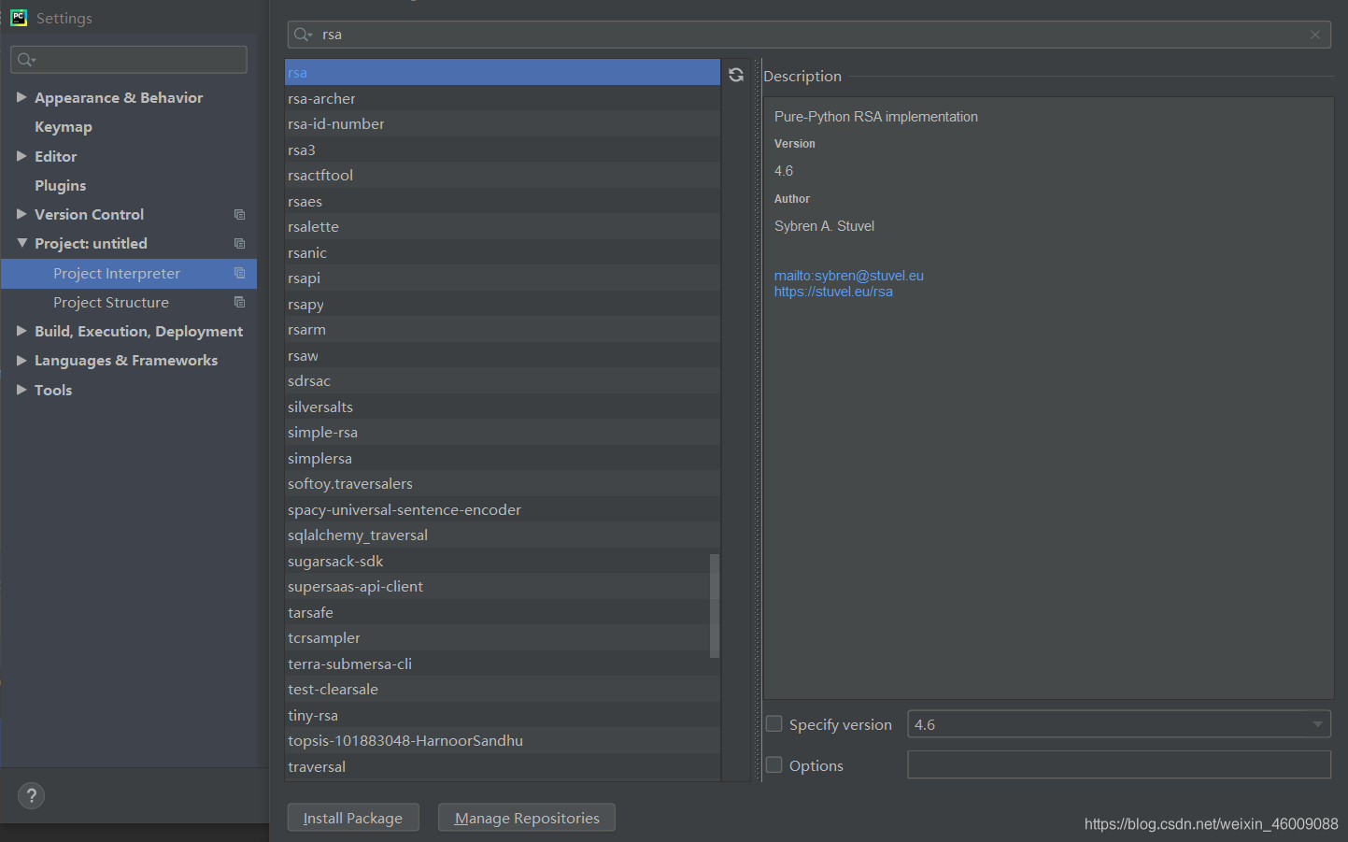The height and width of the screenshot is (842, 1348).
Task: Select the tcrsampler package
Action: (x=503, y=638)
